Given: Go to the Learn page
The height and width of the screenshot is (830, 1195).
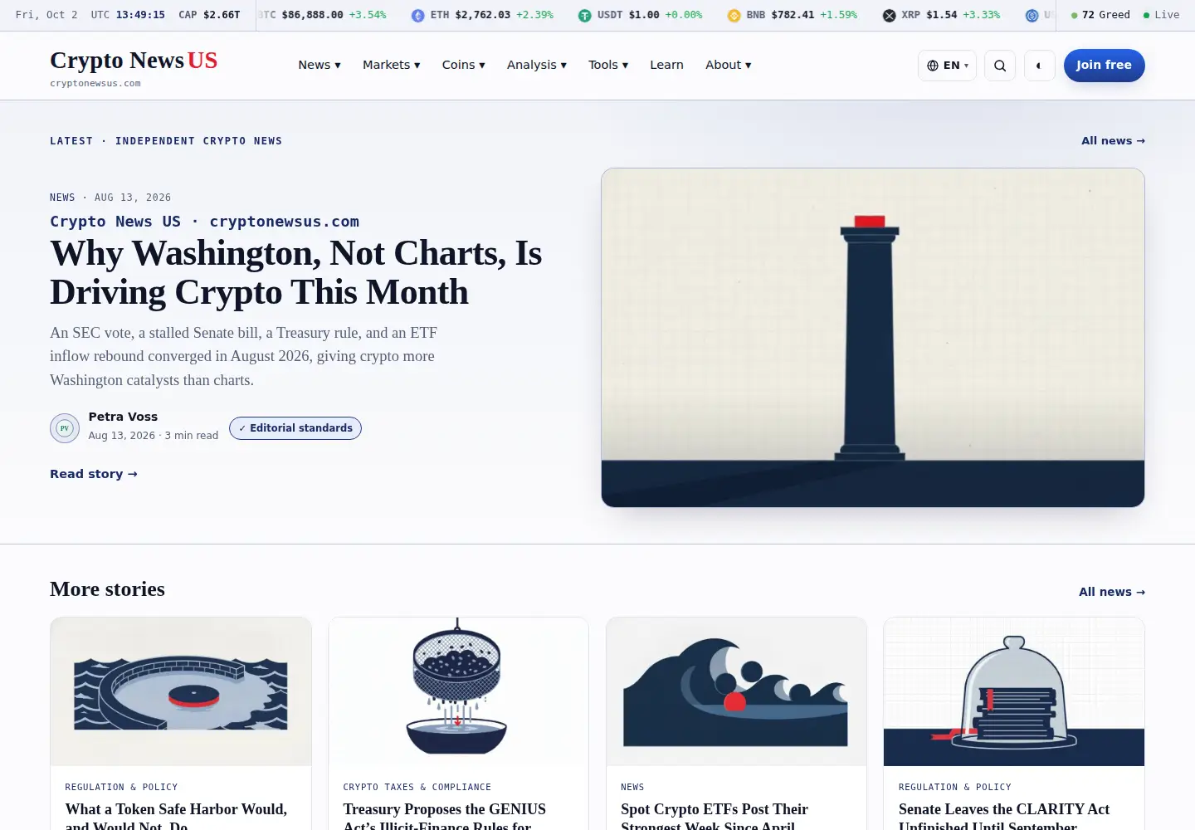Looking at the screenshot, I should pyautogui.click(x=666, y=65).
